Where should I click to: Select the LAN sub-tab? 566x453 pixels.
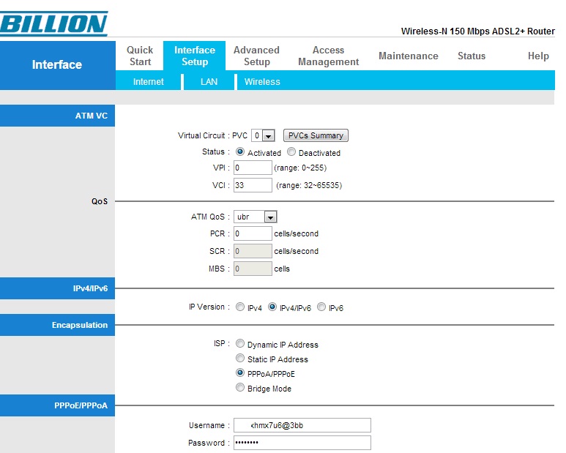[x=209, y=82]
